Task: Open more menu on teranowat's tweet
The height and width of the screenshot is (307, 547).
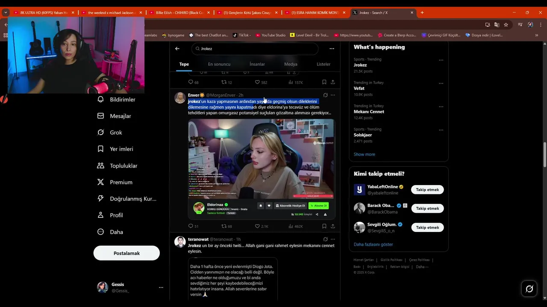Action: pyautogui.click(x=333, y=239)
